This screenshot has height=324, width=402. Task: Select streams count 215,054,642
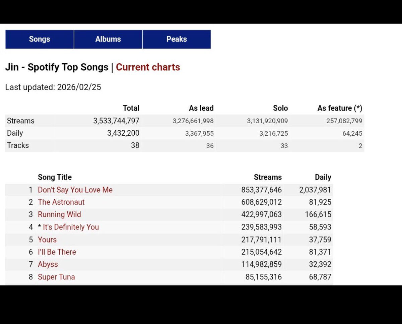[261, 252]
